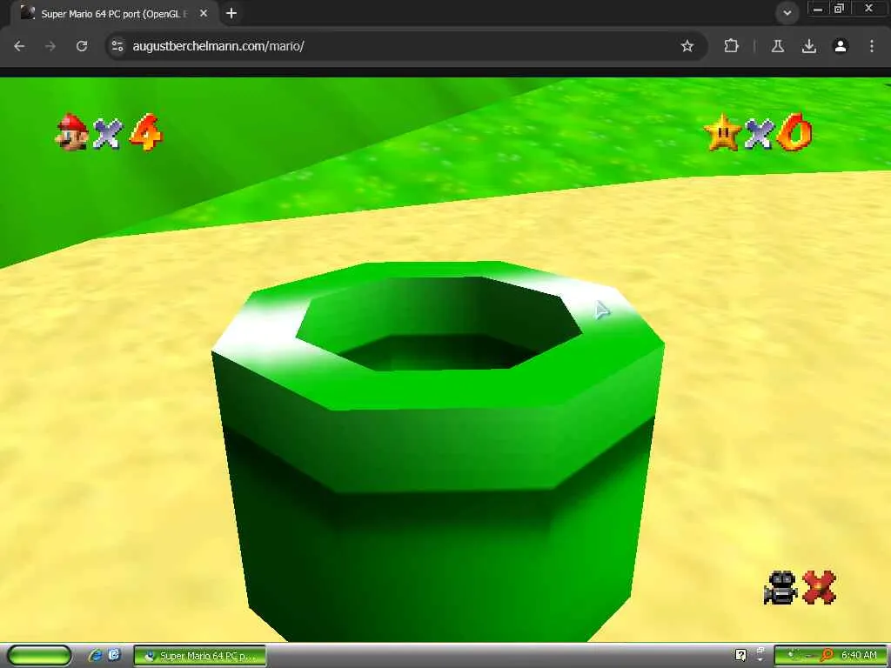Show browser downloads
Viewport: 891px width, 668px height.
point(809,46)
